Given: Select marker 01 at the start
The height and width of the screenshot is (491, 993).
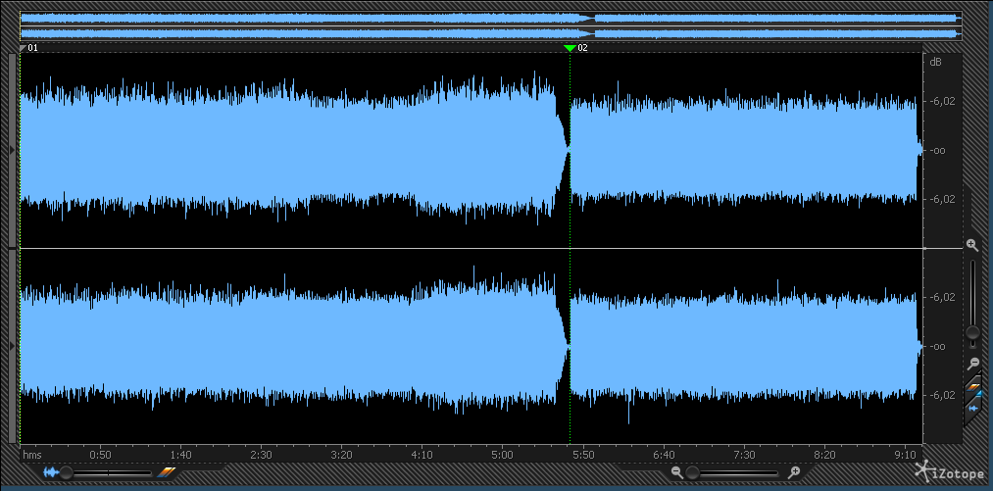Looking at the screenshot, I should (x=24, y=47).
